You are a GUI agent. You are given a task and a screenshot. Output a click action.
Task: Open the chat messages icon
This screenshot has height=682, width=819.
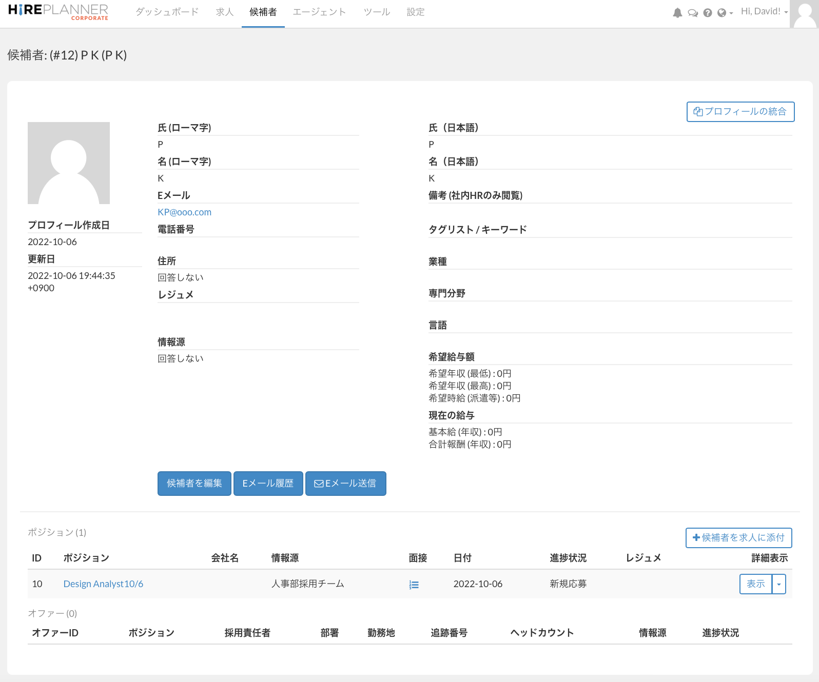pos(693,13)
